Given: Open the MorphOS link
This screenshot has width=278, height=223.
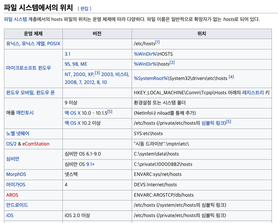Looking at the screenshot, I should coord(16,174).
